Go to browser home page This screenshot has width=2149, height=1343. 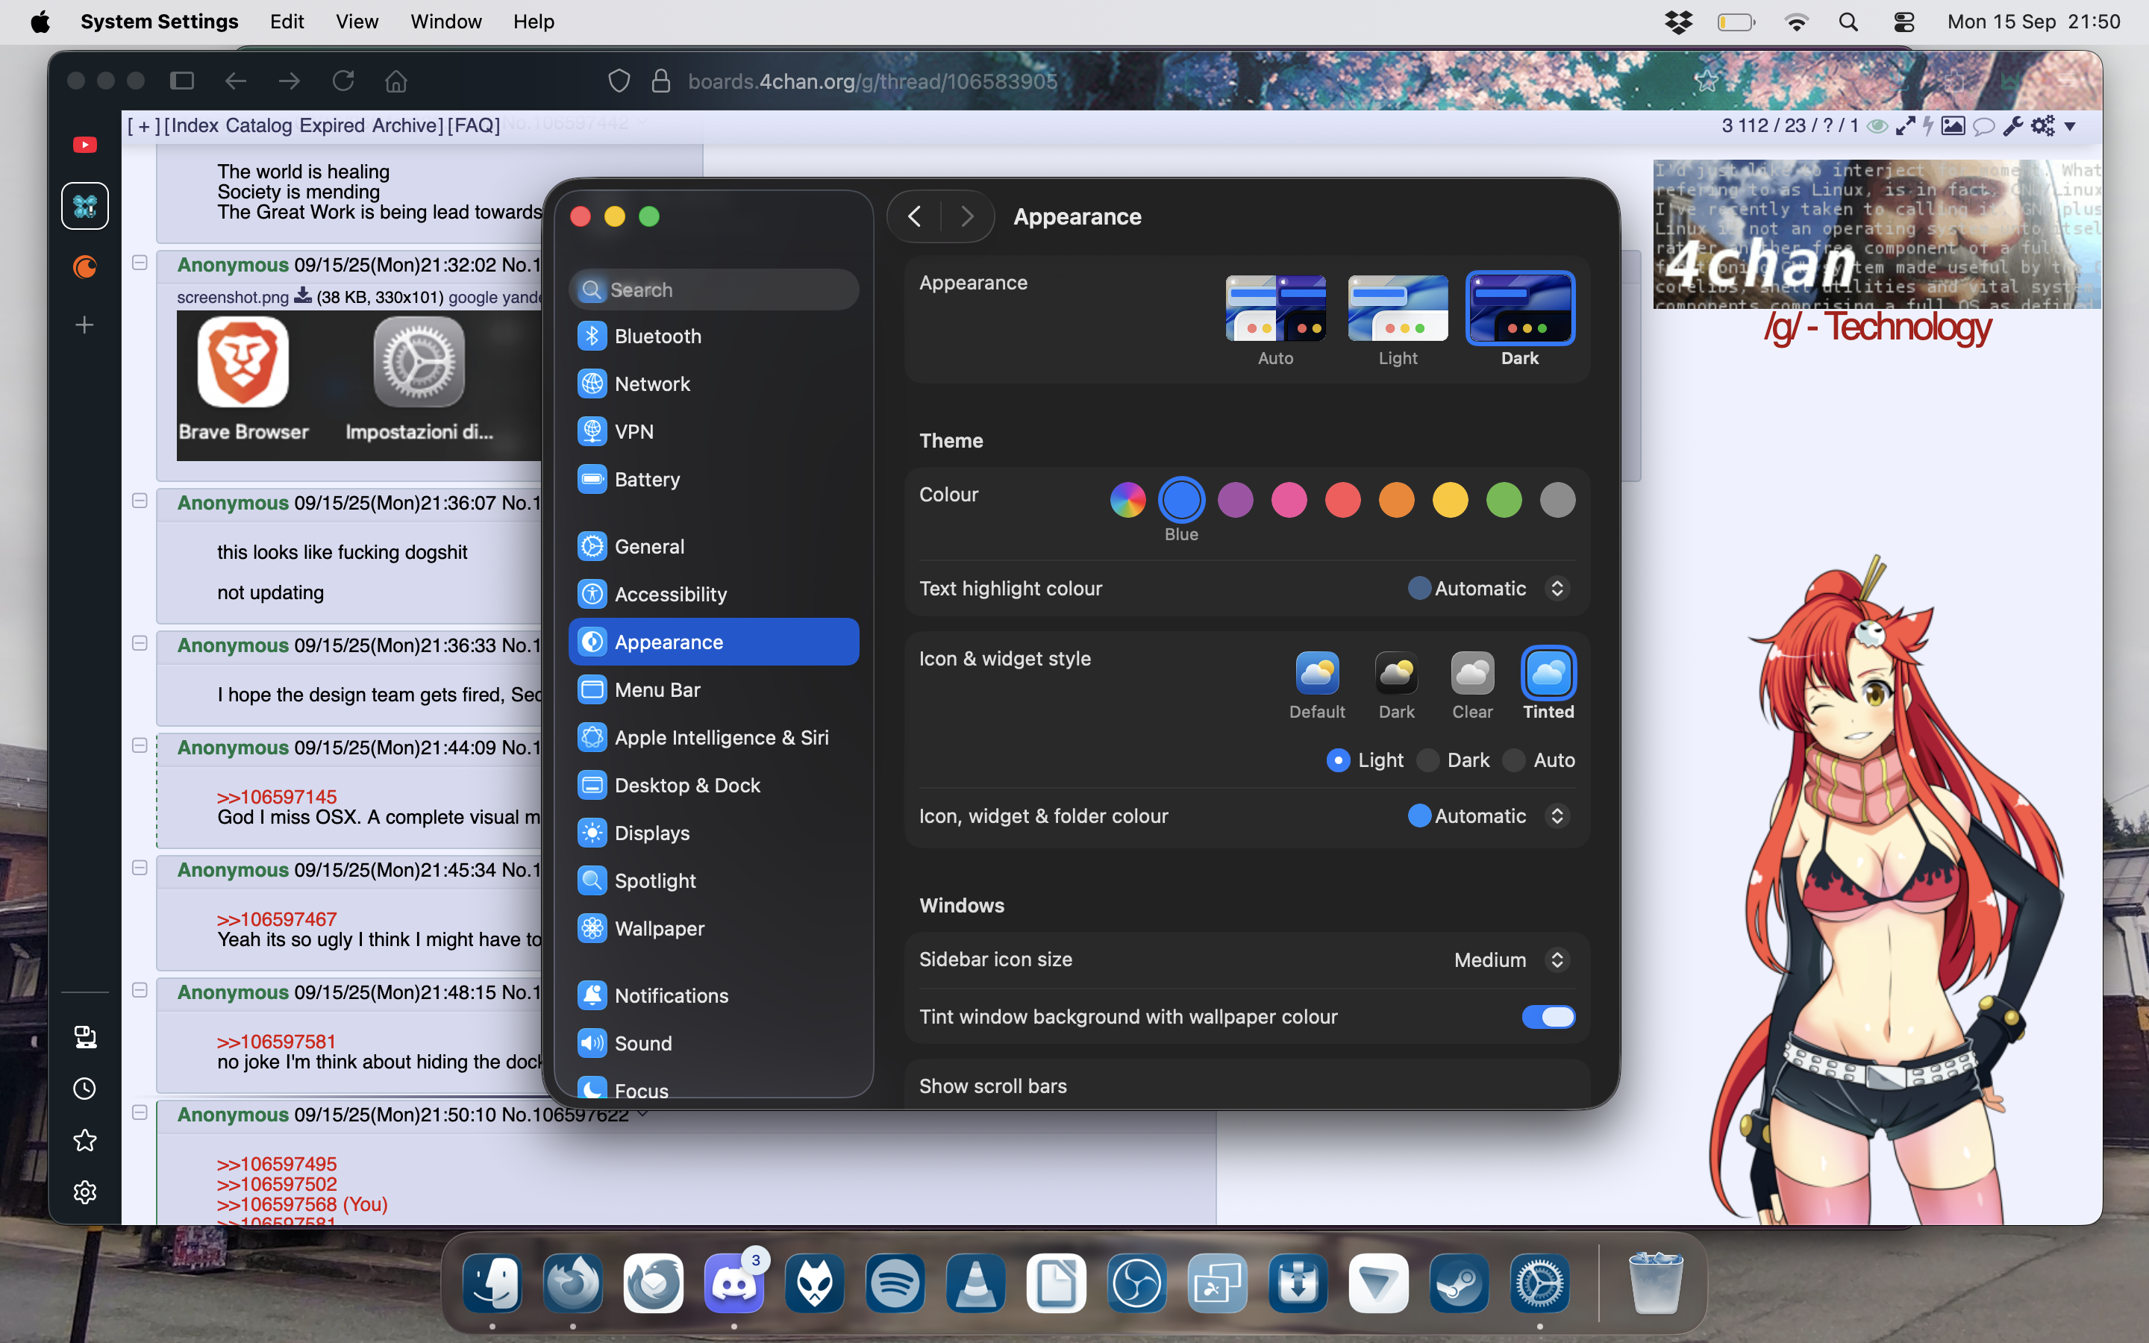pos(396,81)
